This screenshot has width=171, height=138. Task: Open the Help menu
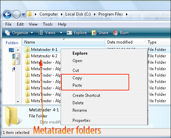pyautogui.click(x=62, y=24)
